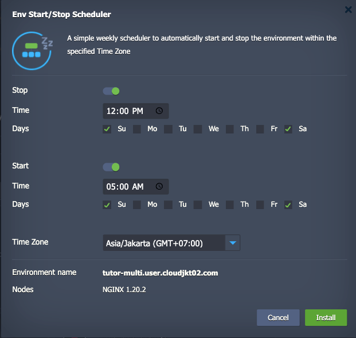Viewport: 356px width, 338px height.
Task: Click the Time Zone label
Action: [30, 242]
